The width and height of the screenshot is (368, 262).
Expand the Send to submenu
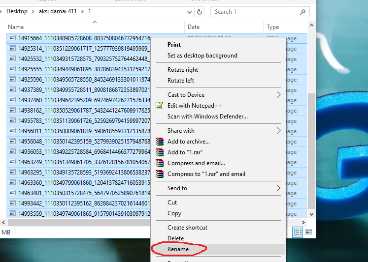(x=278, y=188)
